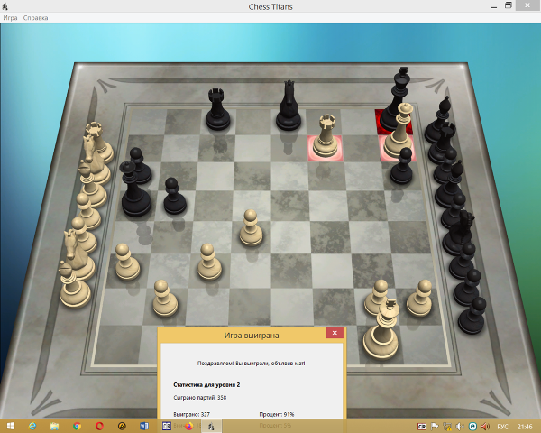541x433 pixels.
Task: Click the Chess Titans title bar
Action: pyautogui.click(x=270, y=6)
